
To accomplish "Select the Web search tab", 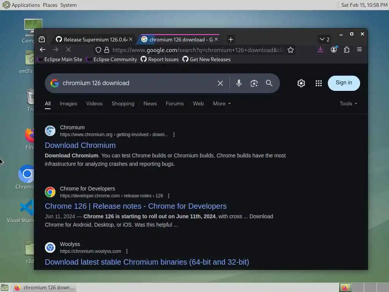I will pyautogui.click(x=198, y=103).
